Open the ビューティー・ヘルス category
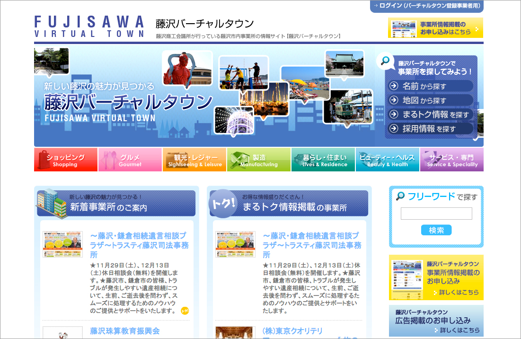The image size is (521, 339). click(387, 160)
